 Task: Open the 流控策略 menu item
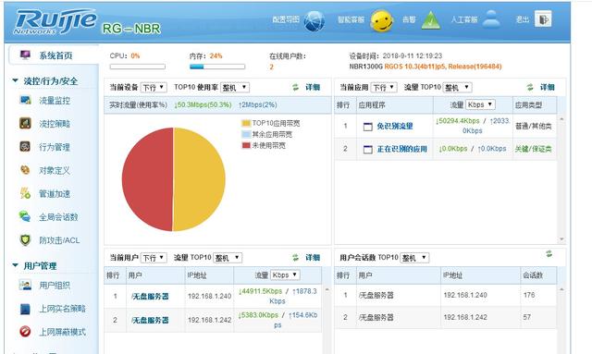tap(55, 124)
